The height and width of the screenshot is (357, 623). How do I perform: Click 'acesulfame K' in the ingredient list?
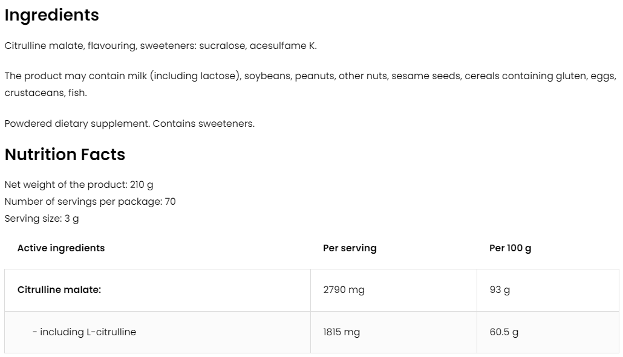coord(282,46)
